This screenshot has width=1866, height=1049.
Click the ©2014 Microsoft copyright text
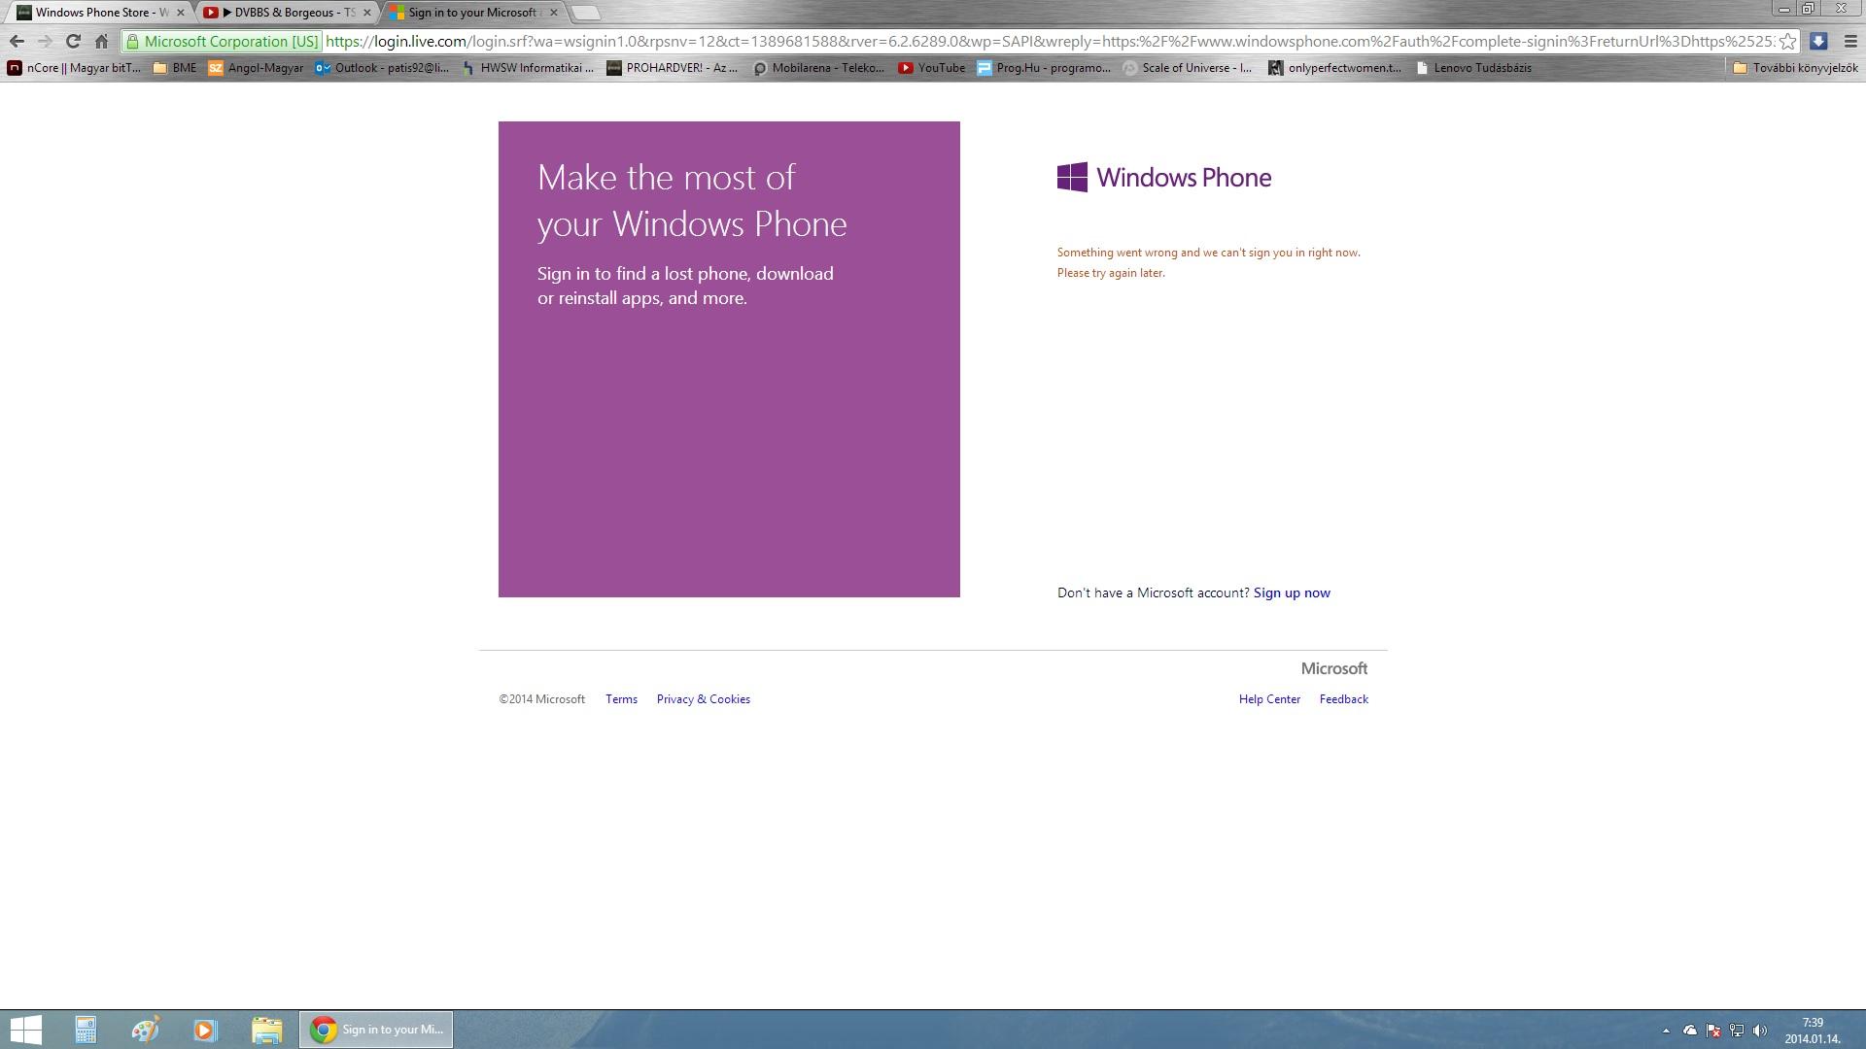click(x=541, y=699)
